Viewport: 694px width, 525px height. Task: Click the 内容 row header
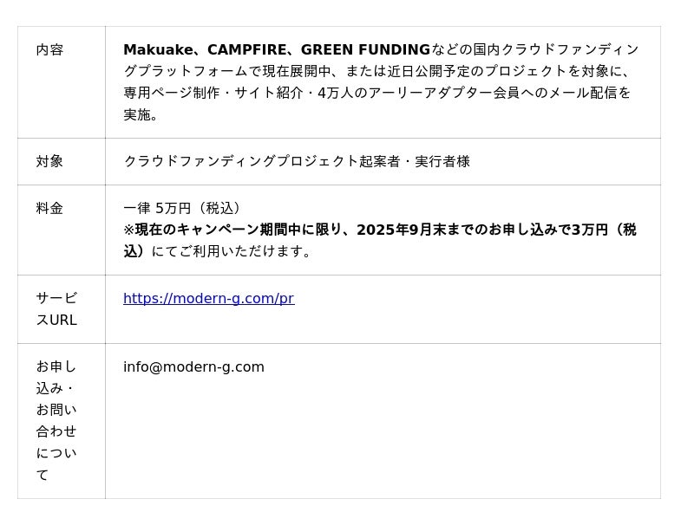tap(49, 49)
